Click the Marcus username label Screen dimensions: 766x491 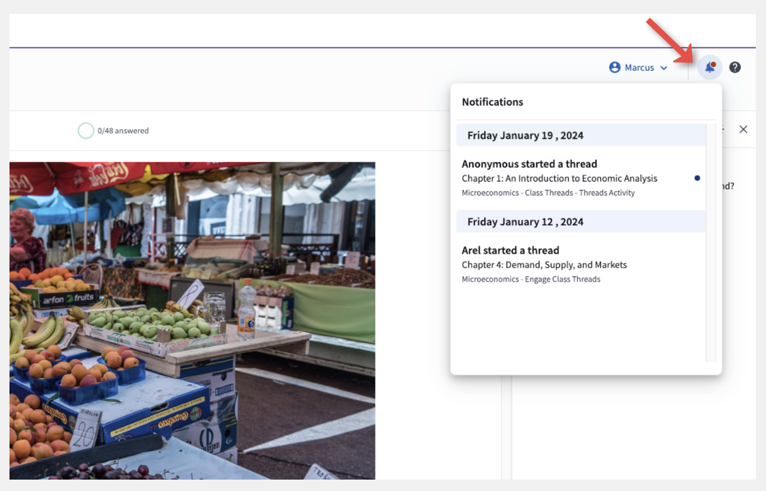click(x=639, y=68)
